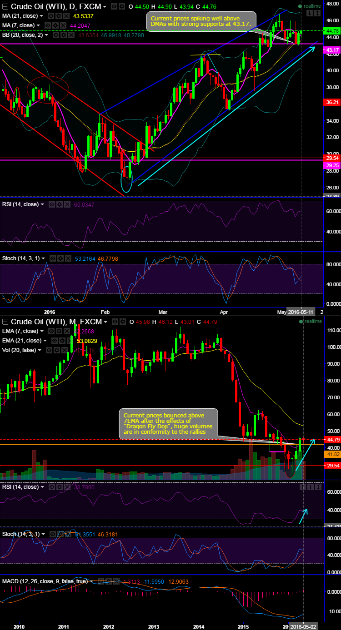Viewport: 341px width, 630px height.
Task: Click the Vol (20, false) indicator label
Action: 19,350
